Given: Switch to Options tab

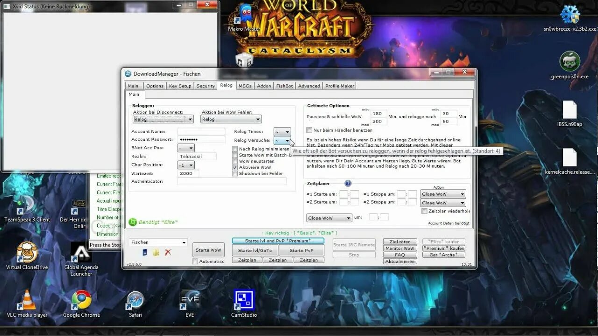Looking at the screenshot, I should [x=155, y=86].
